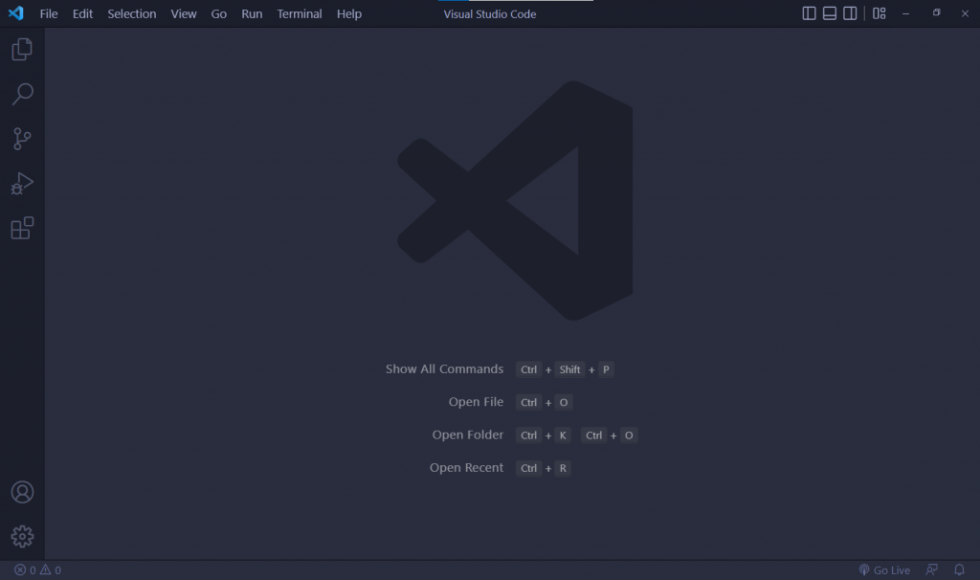The width and height of the screenshot is (980, 580).
Task: Open the Selection menu
Action: pos(132,13)
